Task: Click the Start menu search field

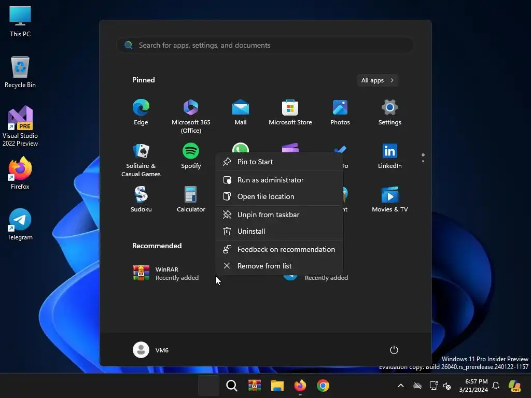Action: click(265, 45)
